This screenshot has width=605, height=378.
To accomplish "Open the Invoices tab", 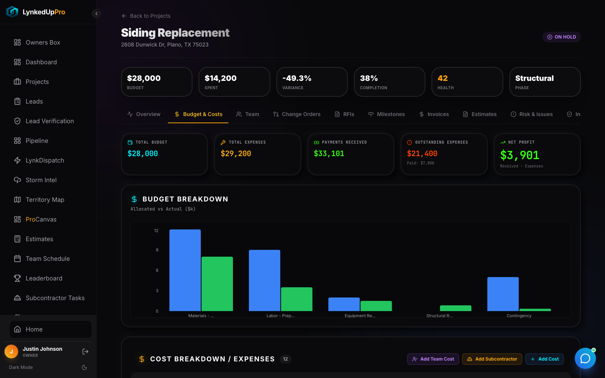I will pos(434,114).
